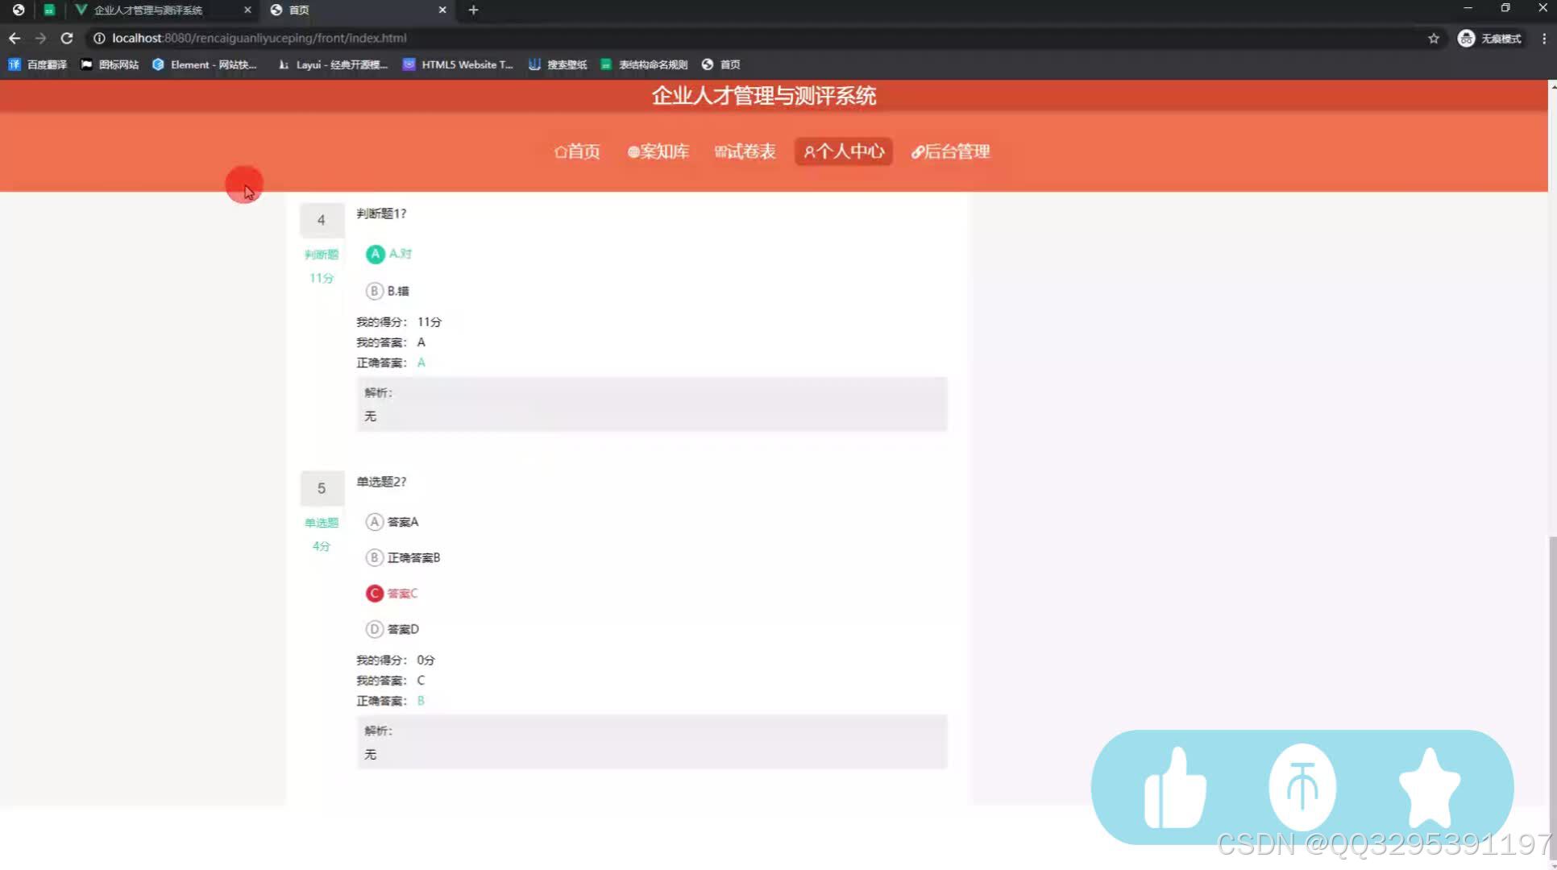Open the 百度翻译 bookmark
This screenshot has width=1557, height=870.
(x=38, y=64)
